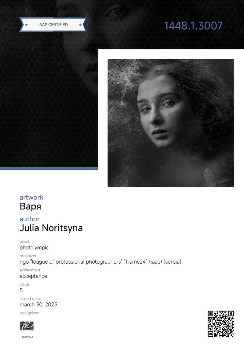Screen dimensions: 244x345
Task: Select the organizer line mentioning frame24
Action: pyautogui.click(x=100, y=262)
